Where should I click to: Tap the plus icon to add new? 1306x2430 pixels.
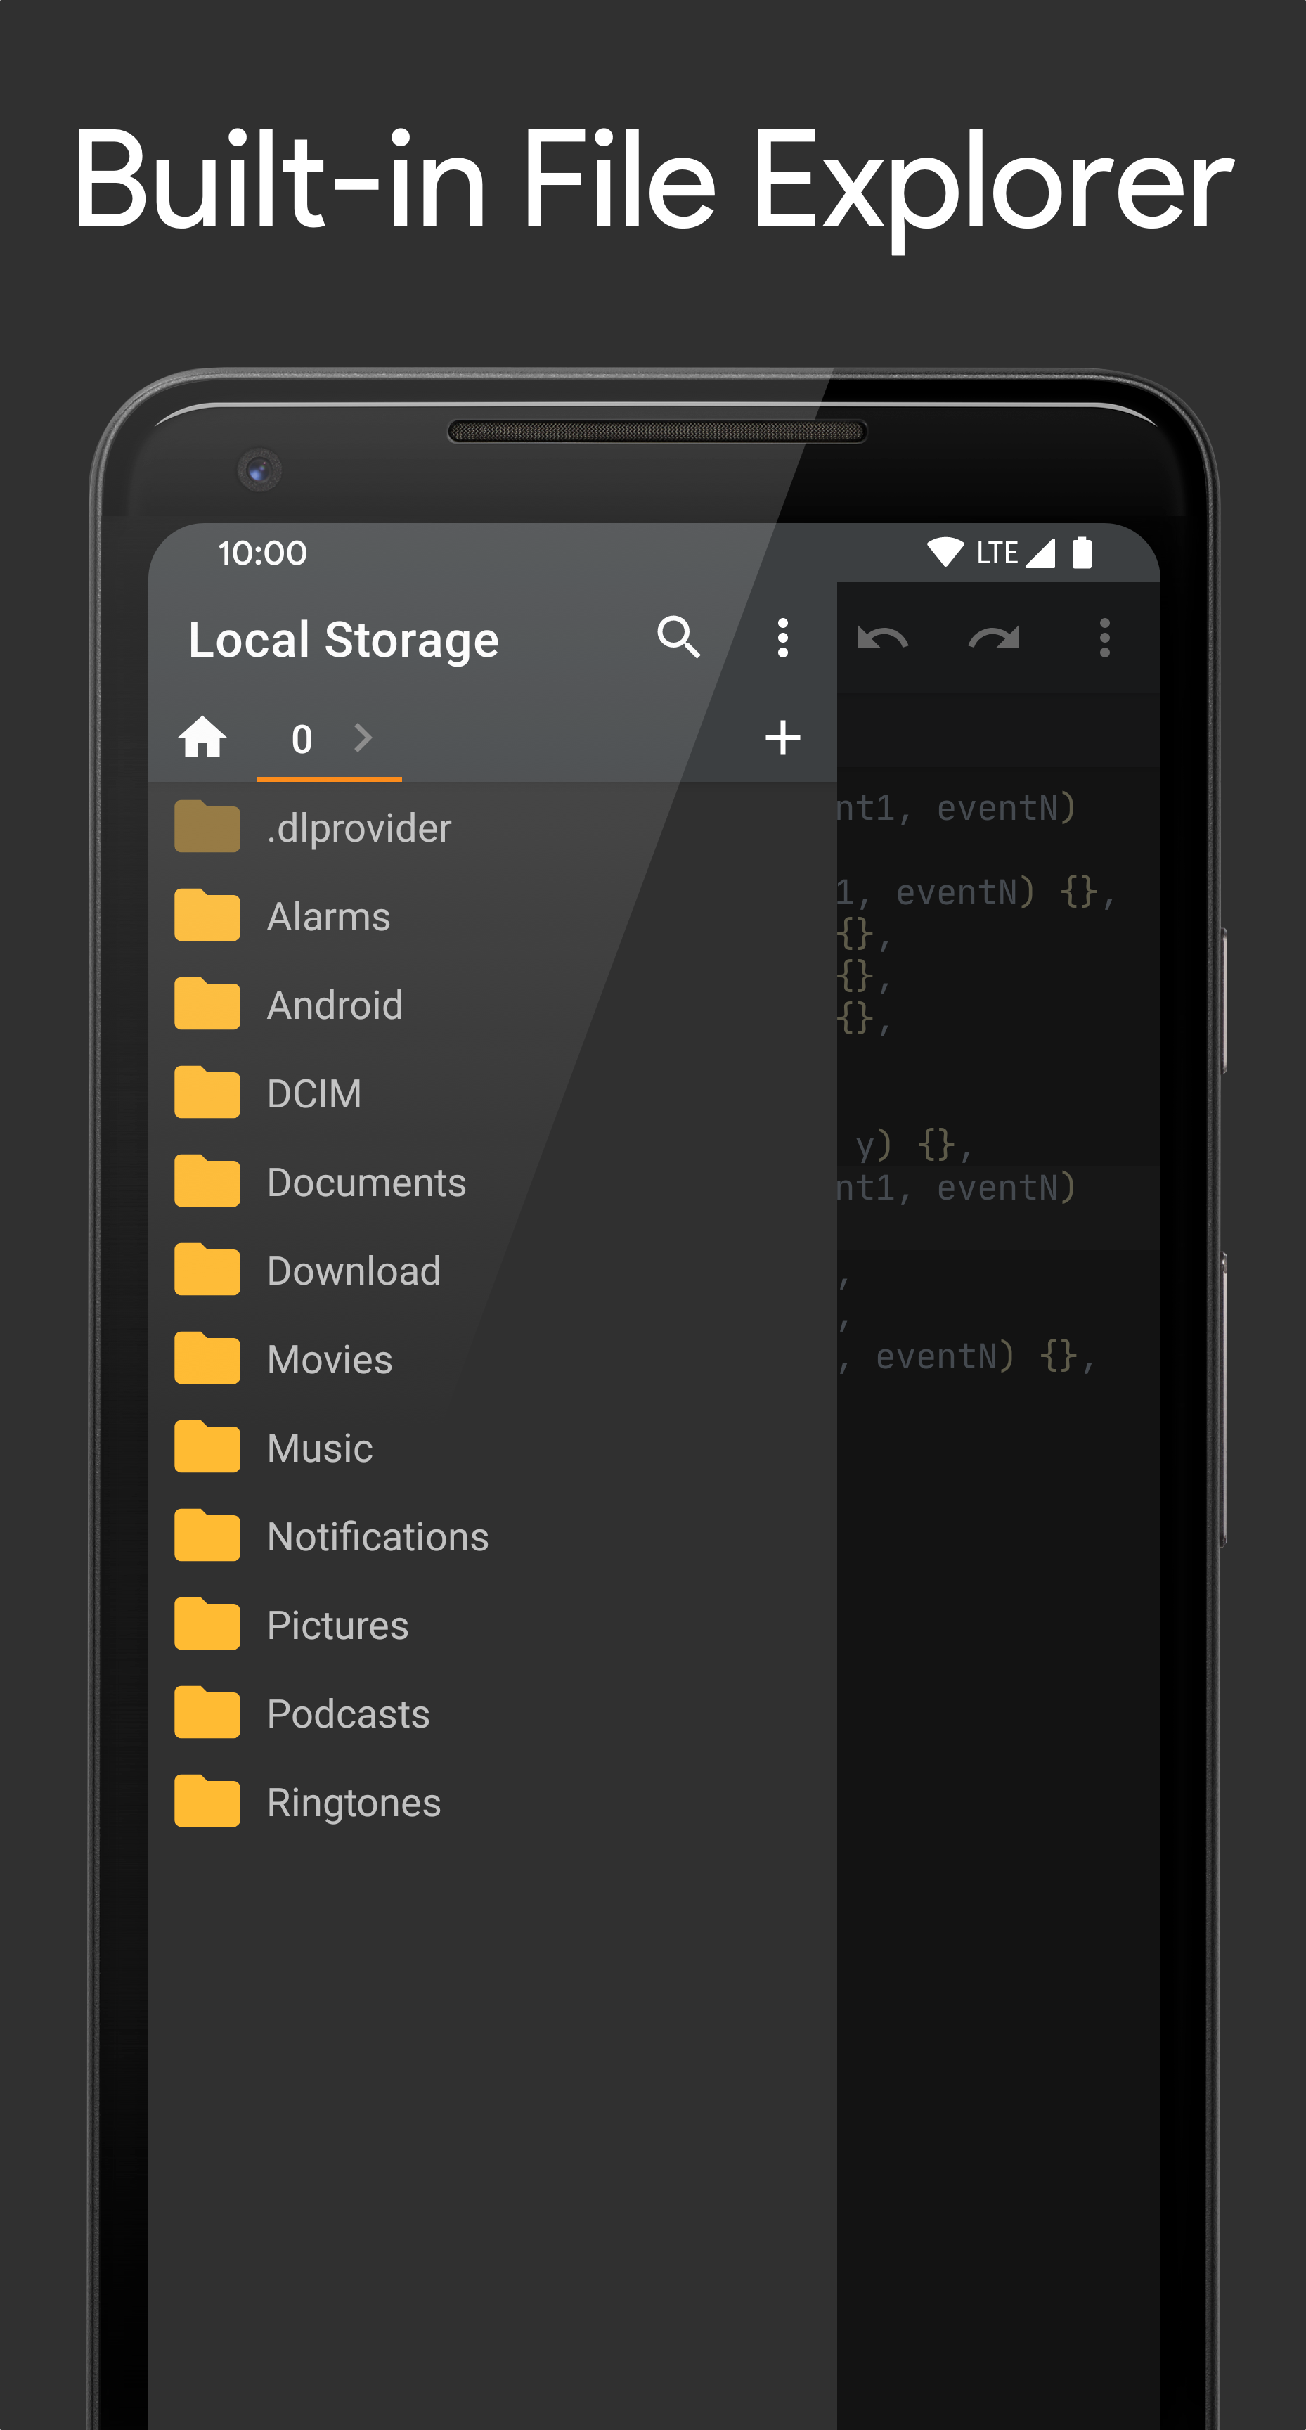pyautogui.click(x=782, y=738)
